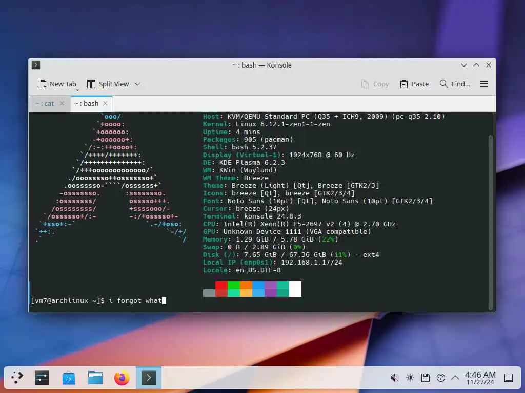Open the updates notifier tray icon
Viewport: 525px width, 393px height.
440,378
